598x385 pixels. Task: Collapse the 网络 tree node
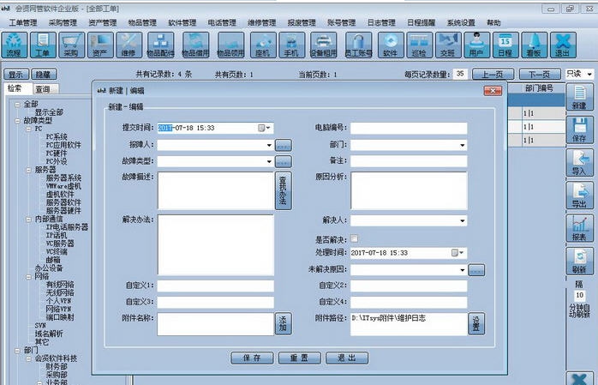click(x=28, y=277)
